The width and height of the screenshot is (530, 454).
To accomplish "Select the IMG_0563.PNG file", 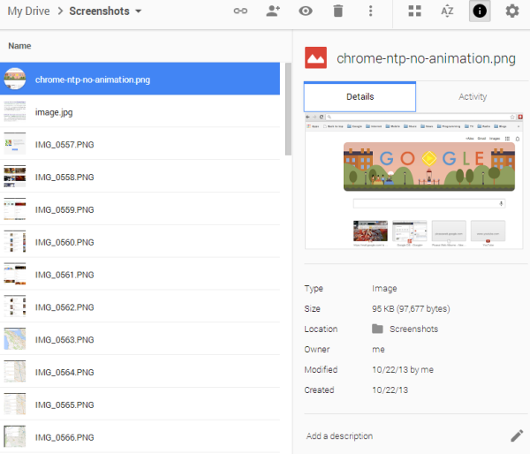I will point(64,339).
